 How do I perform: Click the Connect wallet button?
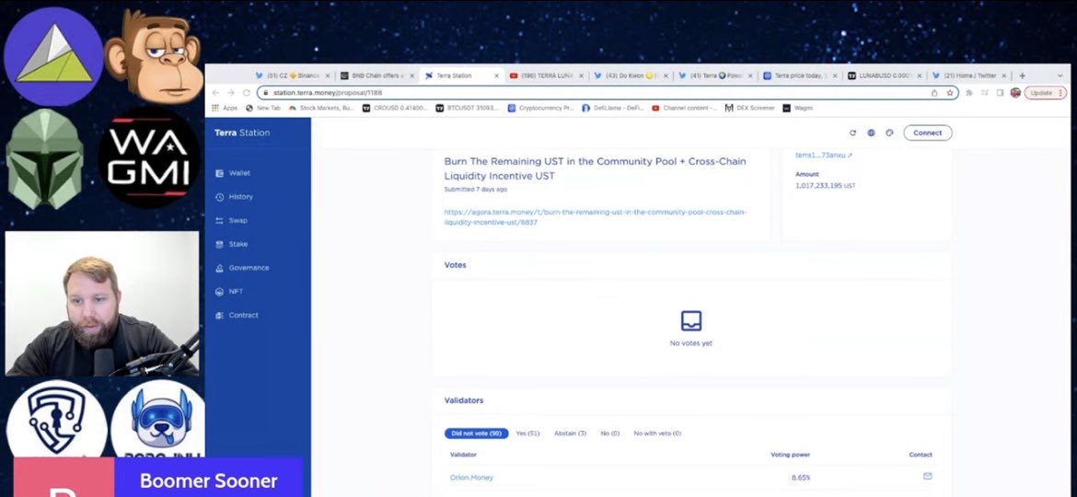click(x=927, y=133)
